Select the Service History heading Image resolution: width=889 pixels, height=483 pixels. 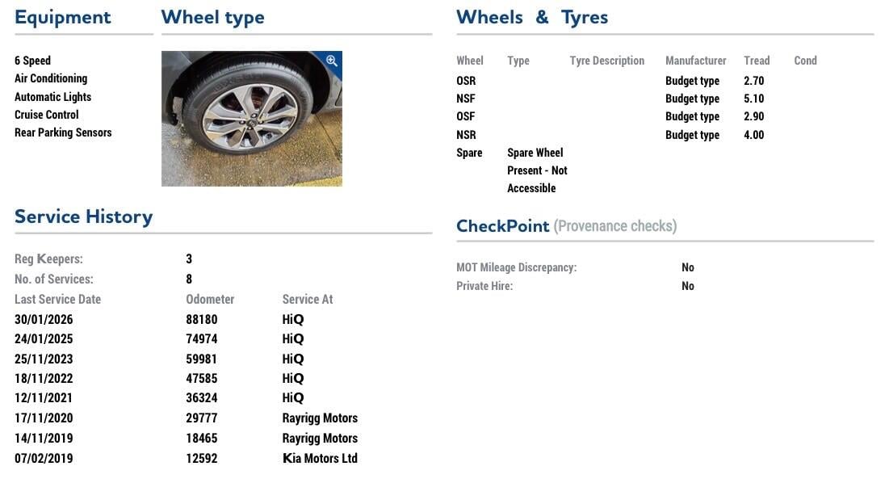(x=83, y=216)
